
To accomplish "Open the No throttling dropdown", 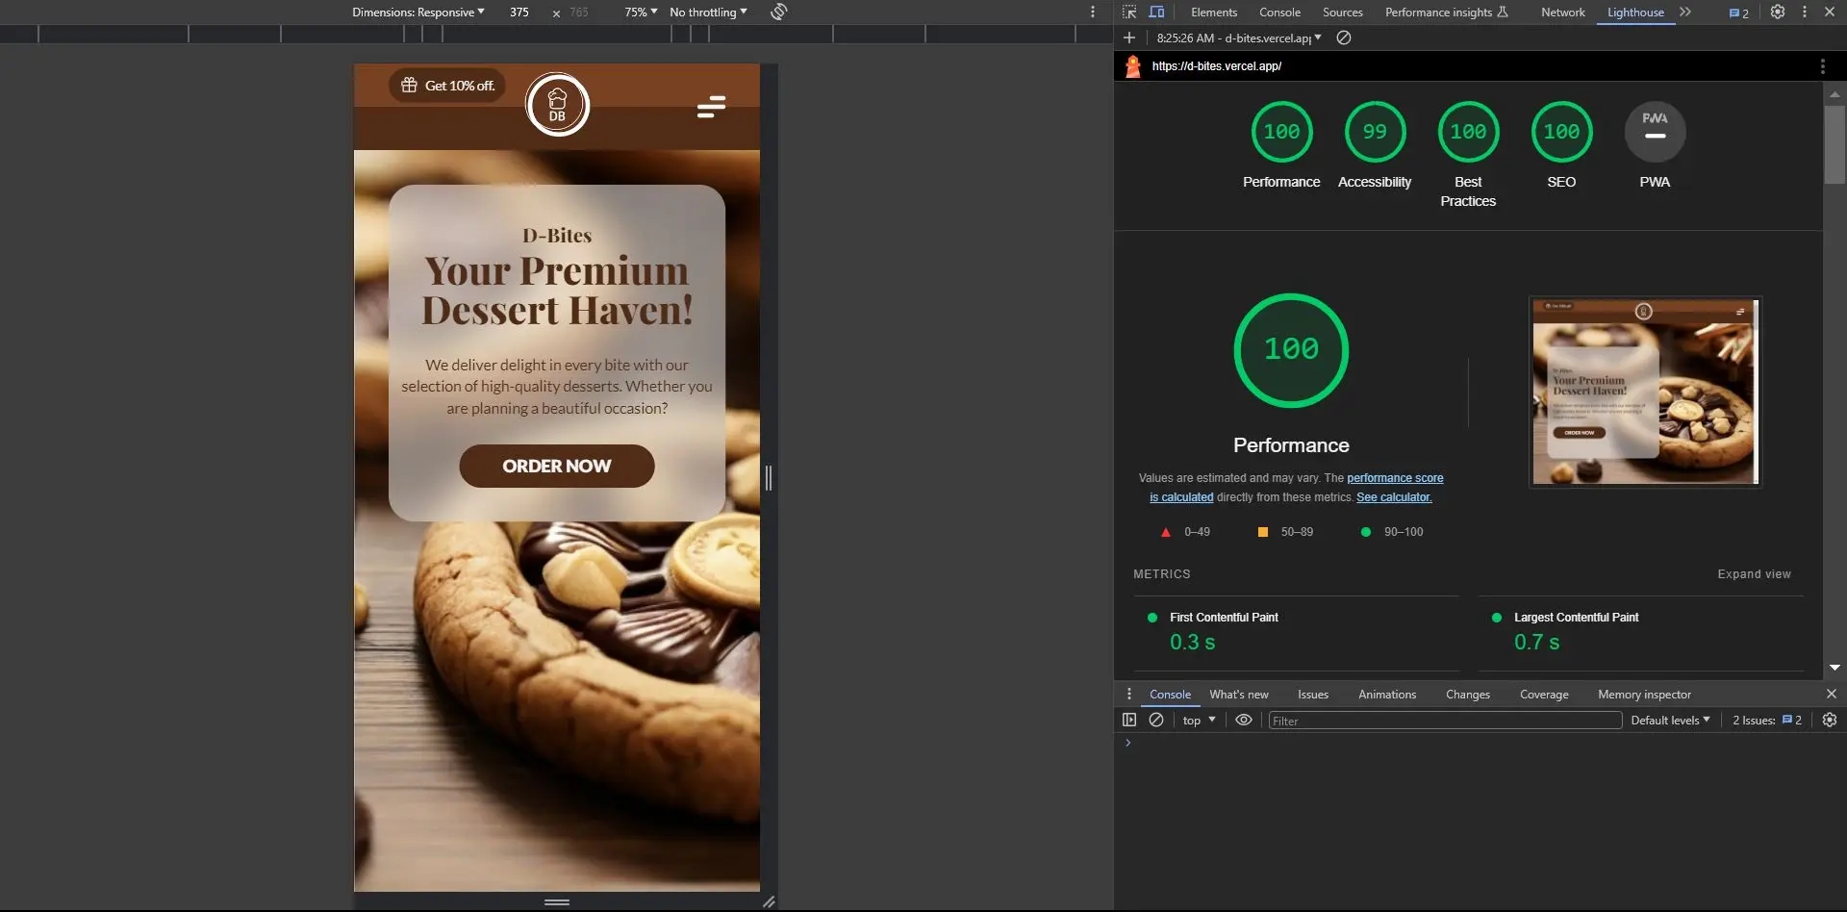I will [708, 13].
